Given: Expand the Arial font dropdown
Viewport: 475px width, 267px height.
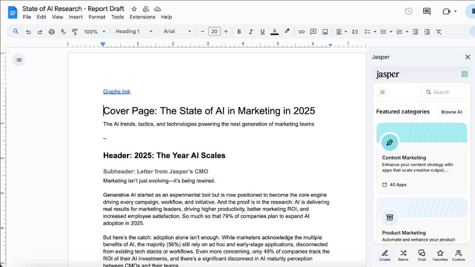Looking at the screenshot, I should pos(177,32).
